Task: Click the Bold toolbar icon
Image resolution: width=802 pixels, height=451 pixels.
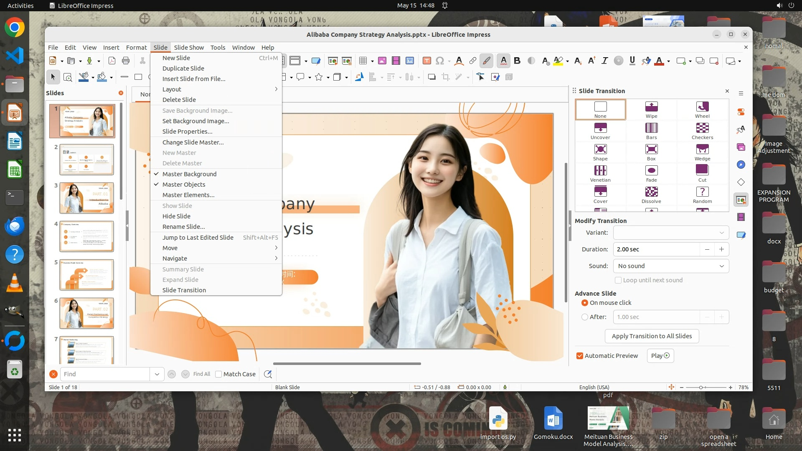Action: [x=517, y=61]
